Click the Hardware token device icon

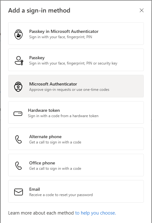18,114
